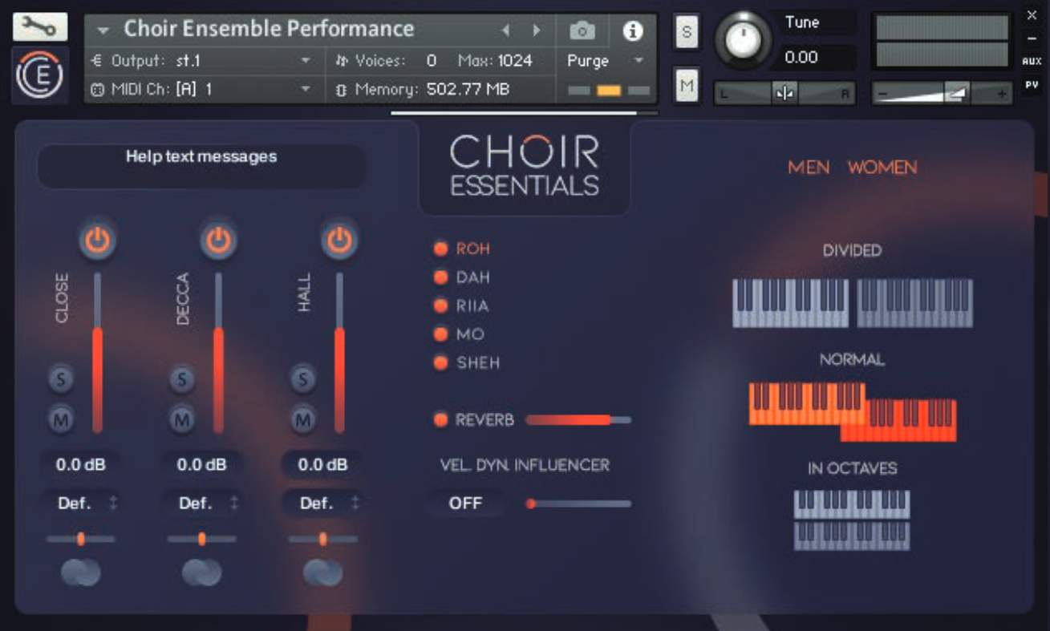The height and width of the screenshot is (631, 1050).
Task: Click the REVERB amount slider
Action: point(578,419)
